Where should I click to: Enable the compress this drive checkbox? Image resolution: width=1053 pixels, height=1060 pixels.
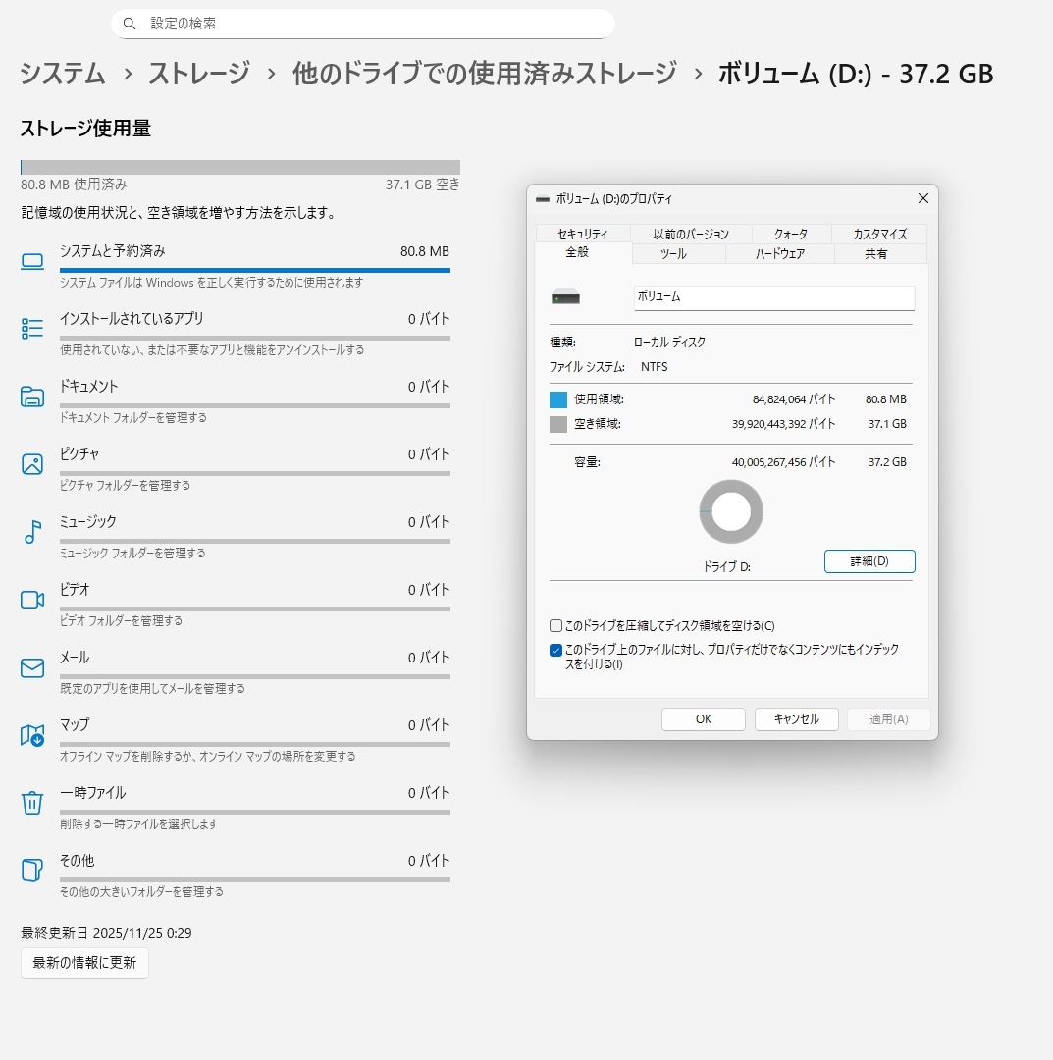[556, 626]
